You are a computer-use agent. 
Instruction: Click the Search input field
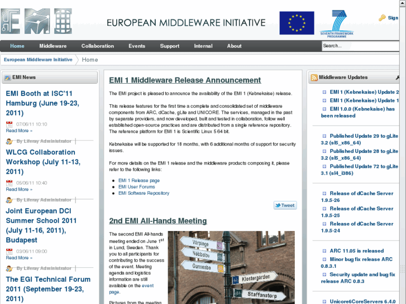point(360,46)
